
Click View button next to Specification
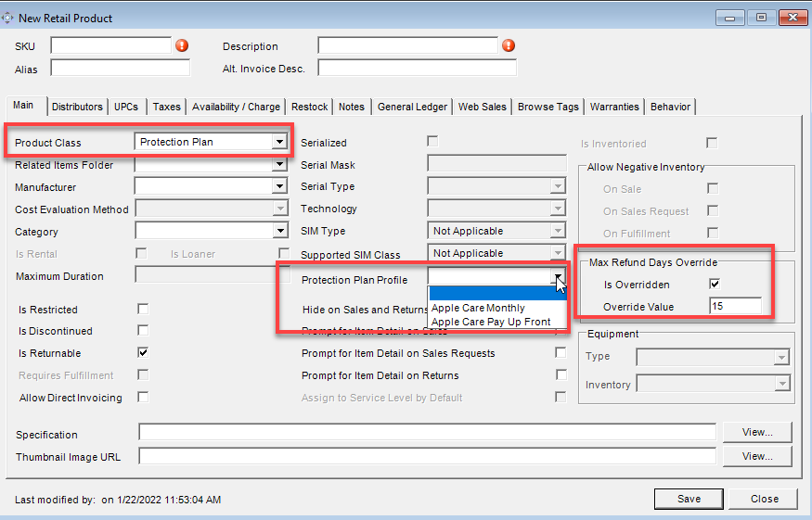pyautogui.click(x=757, y=432)
